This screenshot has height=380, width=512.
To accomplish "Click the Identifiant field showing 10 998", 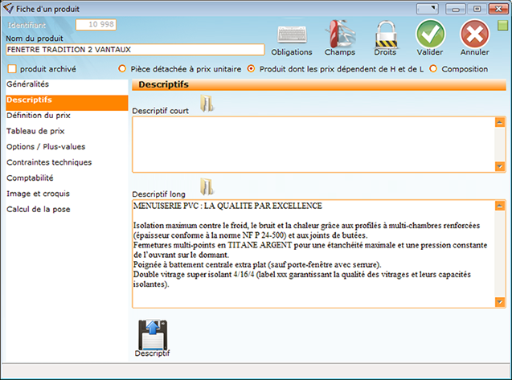I will (96, 24).
